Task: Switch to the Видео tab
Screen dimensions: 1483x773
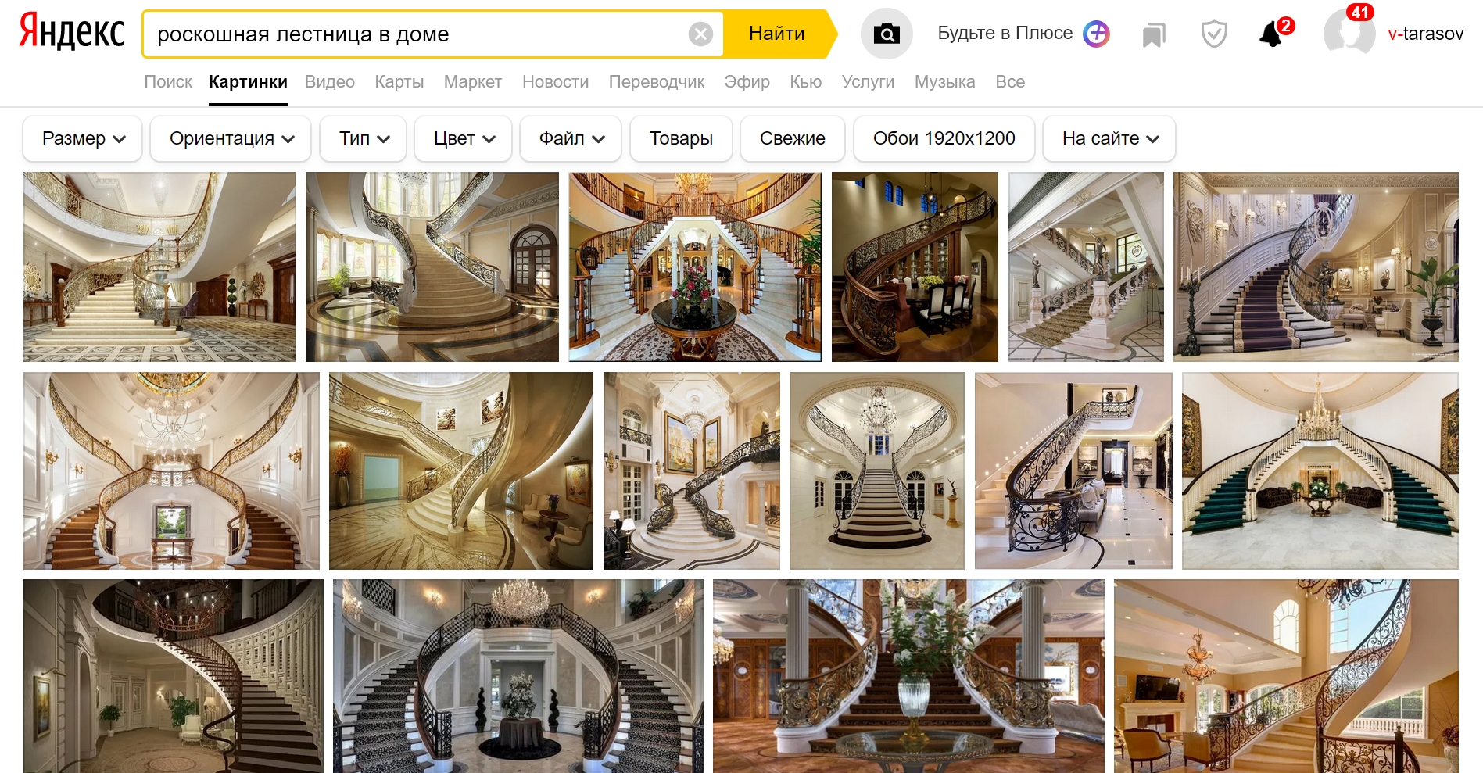Action: coord(330,82)
